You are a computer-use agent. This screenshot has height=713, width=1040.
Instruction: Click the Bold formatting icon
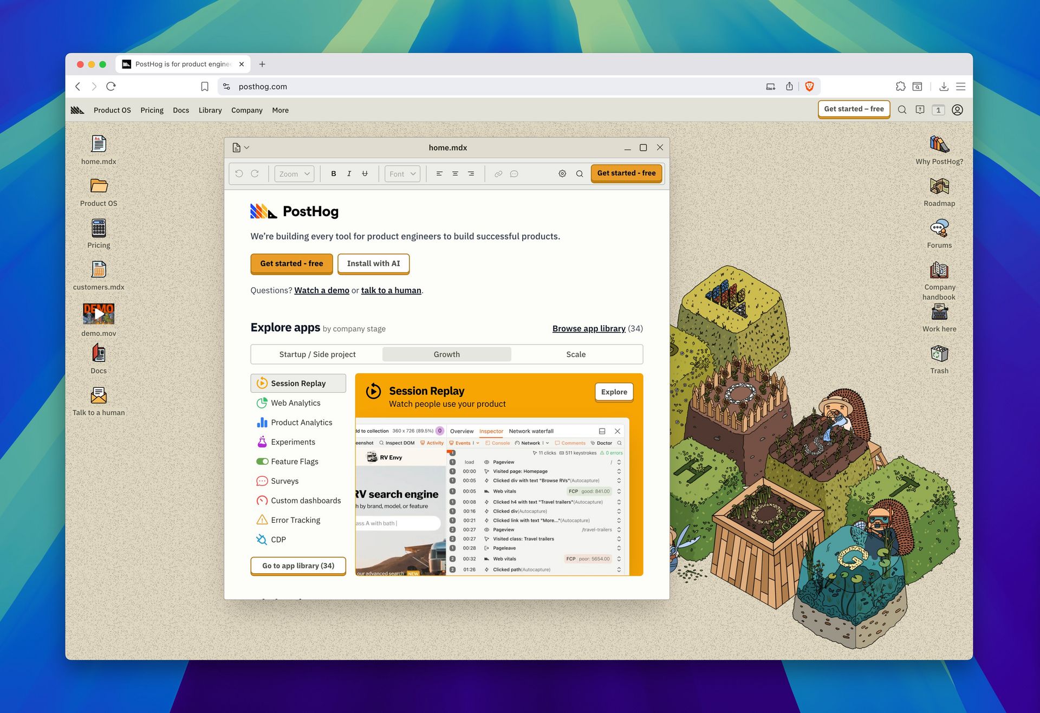334,174
